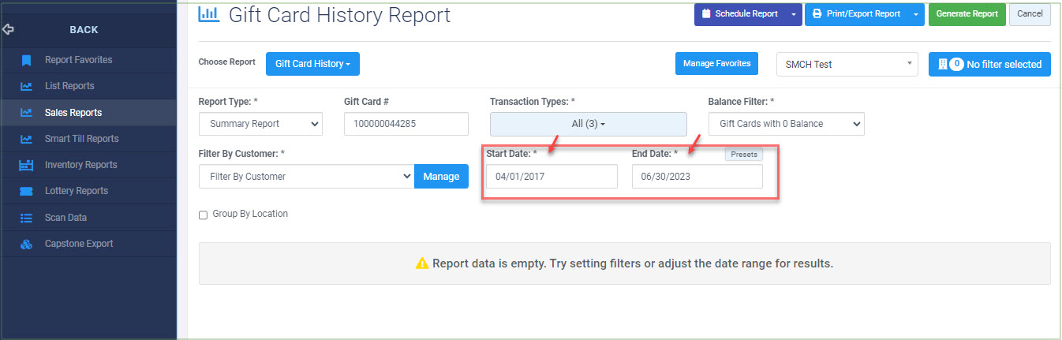Click the List Reports chart icon
The width and height of the screenshot is (1062, 340).
27,86
